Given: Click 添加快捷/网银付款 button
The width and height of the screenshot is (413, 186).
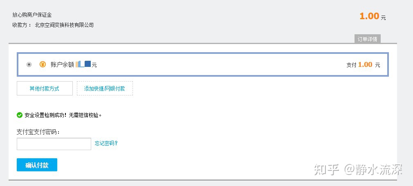Looking at the screenshot, I should (x=105, y=89).
